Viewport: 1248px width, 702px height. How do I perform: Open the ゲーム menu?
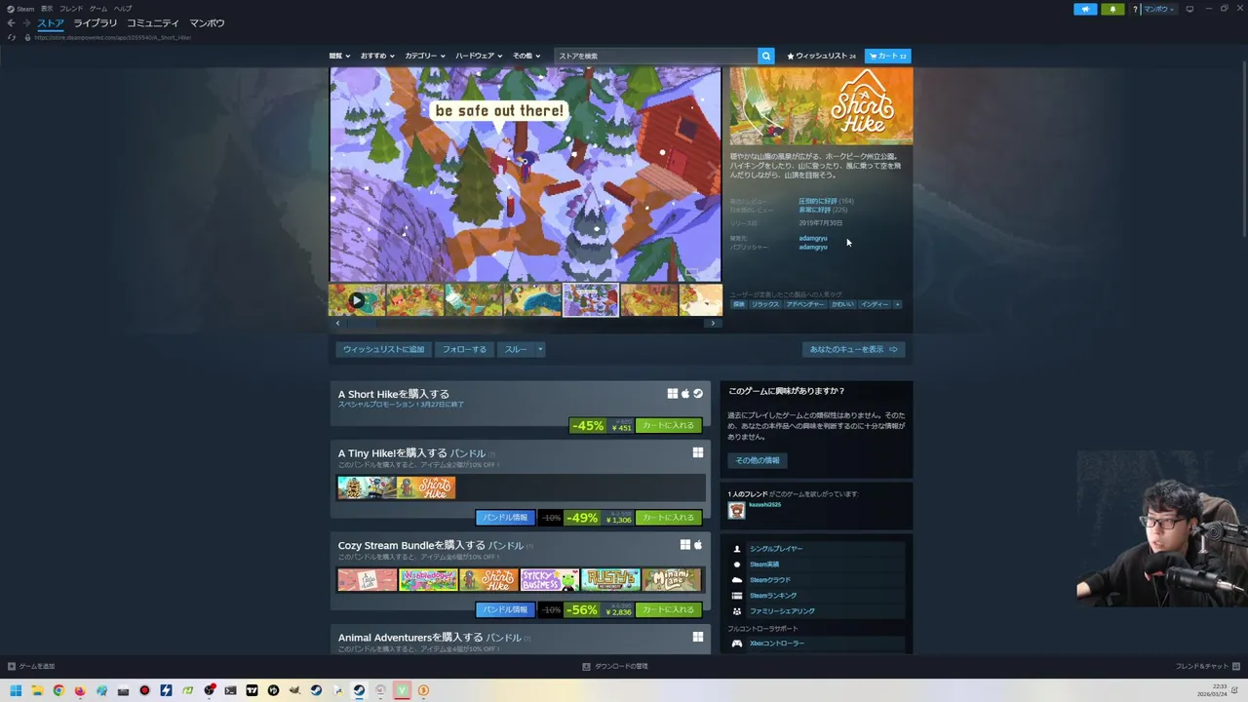(x=98, y=9)
